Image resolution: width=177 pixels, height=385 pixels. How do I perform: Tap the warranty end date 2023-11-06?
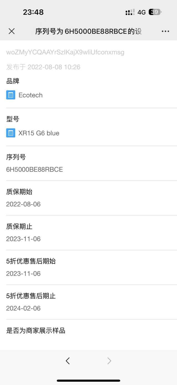click(x=23, y=239)
